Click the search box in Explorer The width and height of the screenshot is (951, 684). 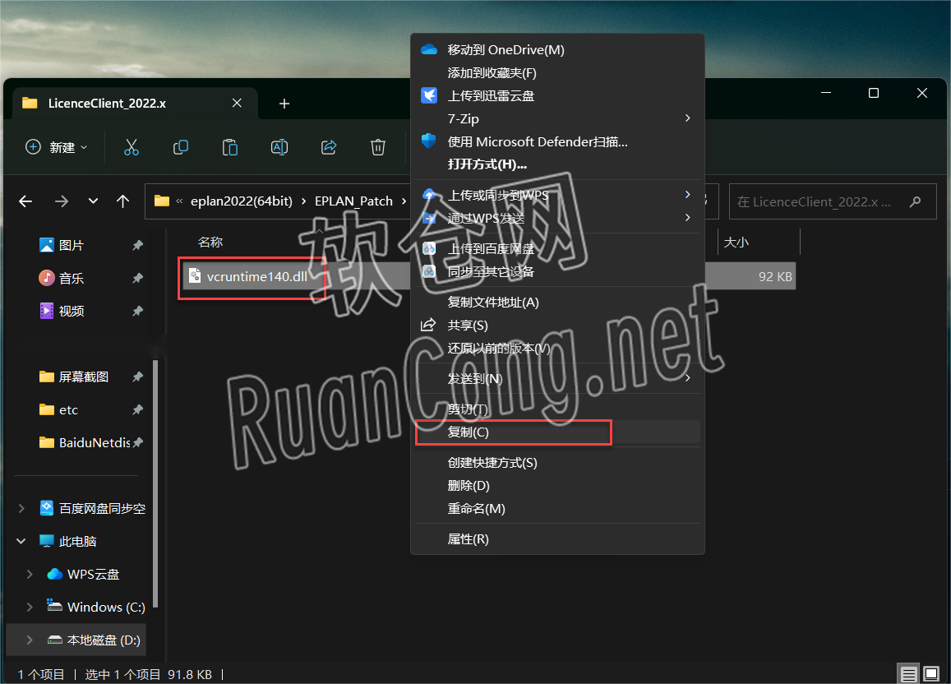click(x=832, y=201)
